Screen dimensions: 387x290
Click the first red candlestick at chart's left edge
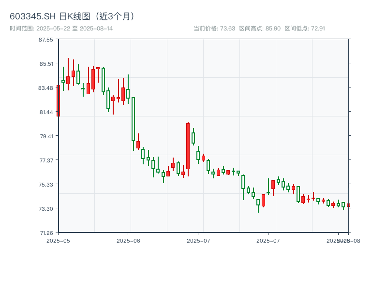(x=58, y=101)
